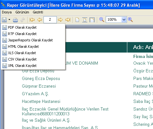This screenshot has height=129, width=153.
Task: Choose RTF Olarak Kaydet
Action: coord(33,34)
